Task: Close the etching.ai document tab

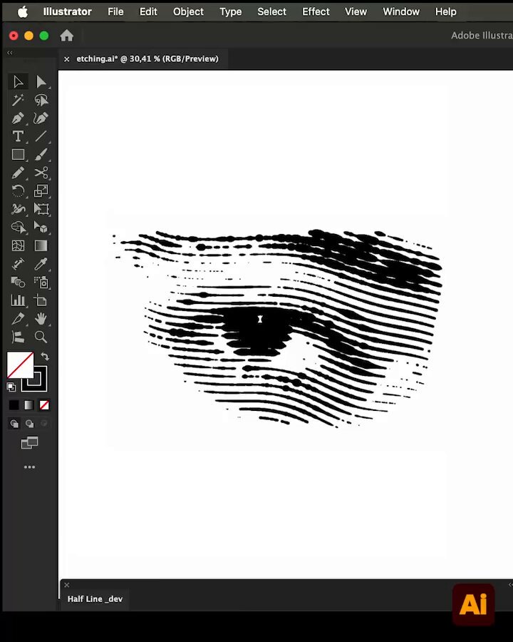Action: pyautogui.click(x=67, y=59)
